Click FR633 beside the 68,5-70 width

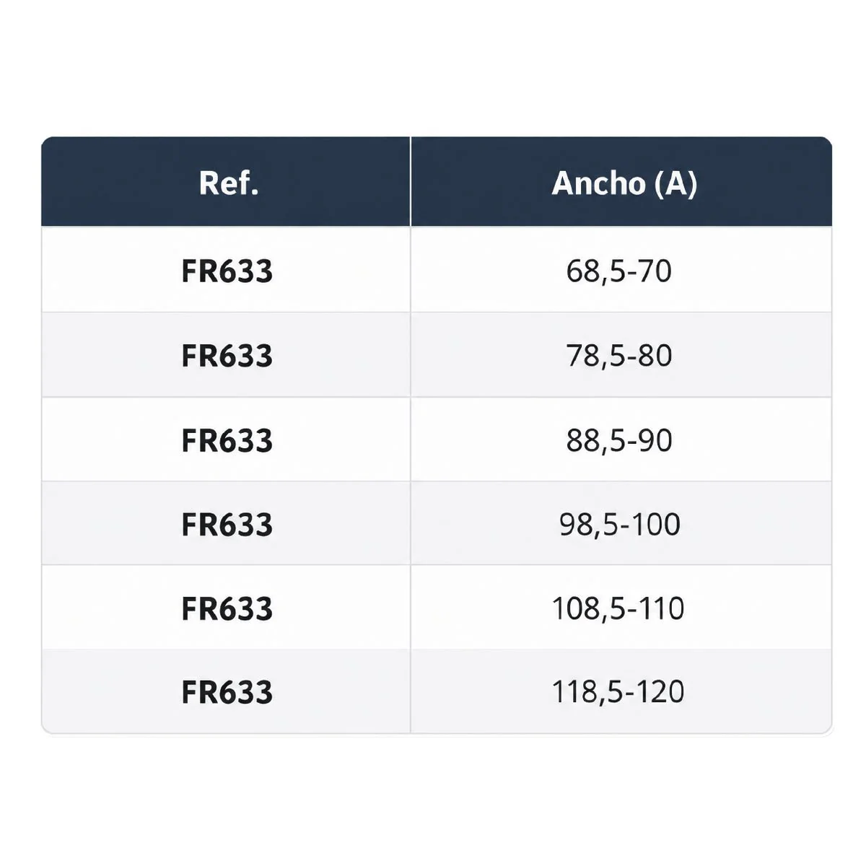[227, 271]
